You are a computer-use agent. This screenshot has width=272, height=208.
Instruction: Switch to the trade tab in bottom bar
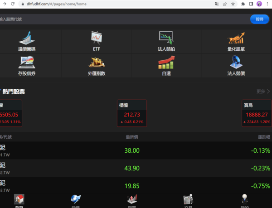(x=188, y=200)
